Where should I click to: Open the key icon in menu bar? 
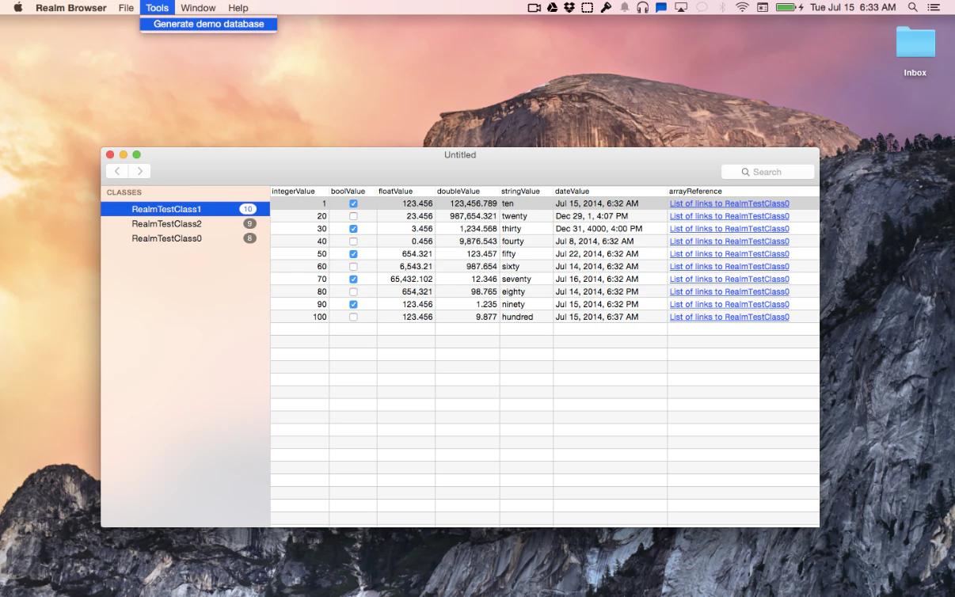click(x=606, y=8)
